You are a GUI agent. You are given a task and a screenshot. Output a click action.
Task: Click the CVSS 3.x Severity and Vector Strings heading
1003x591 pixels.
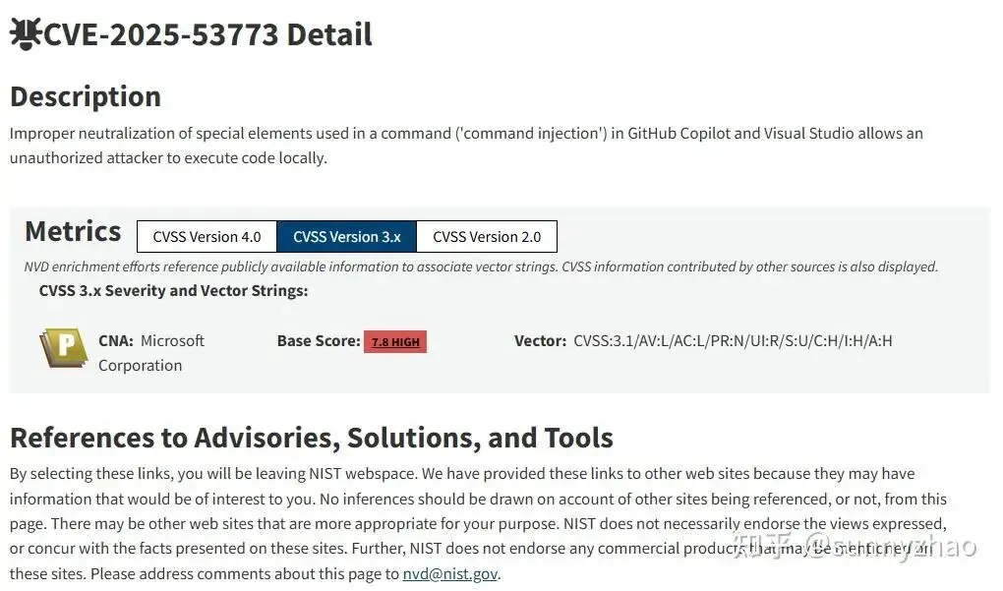[x=173, y=290]
